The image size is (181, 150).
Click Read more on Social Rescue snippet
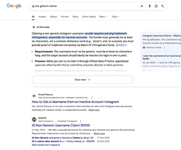tap(94, 110)
